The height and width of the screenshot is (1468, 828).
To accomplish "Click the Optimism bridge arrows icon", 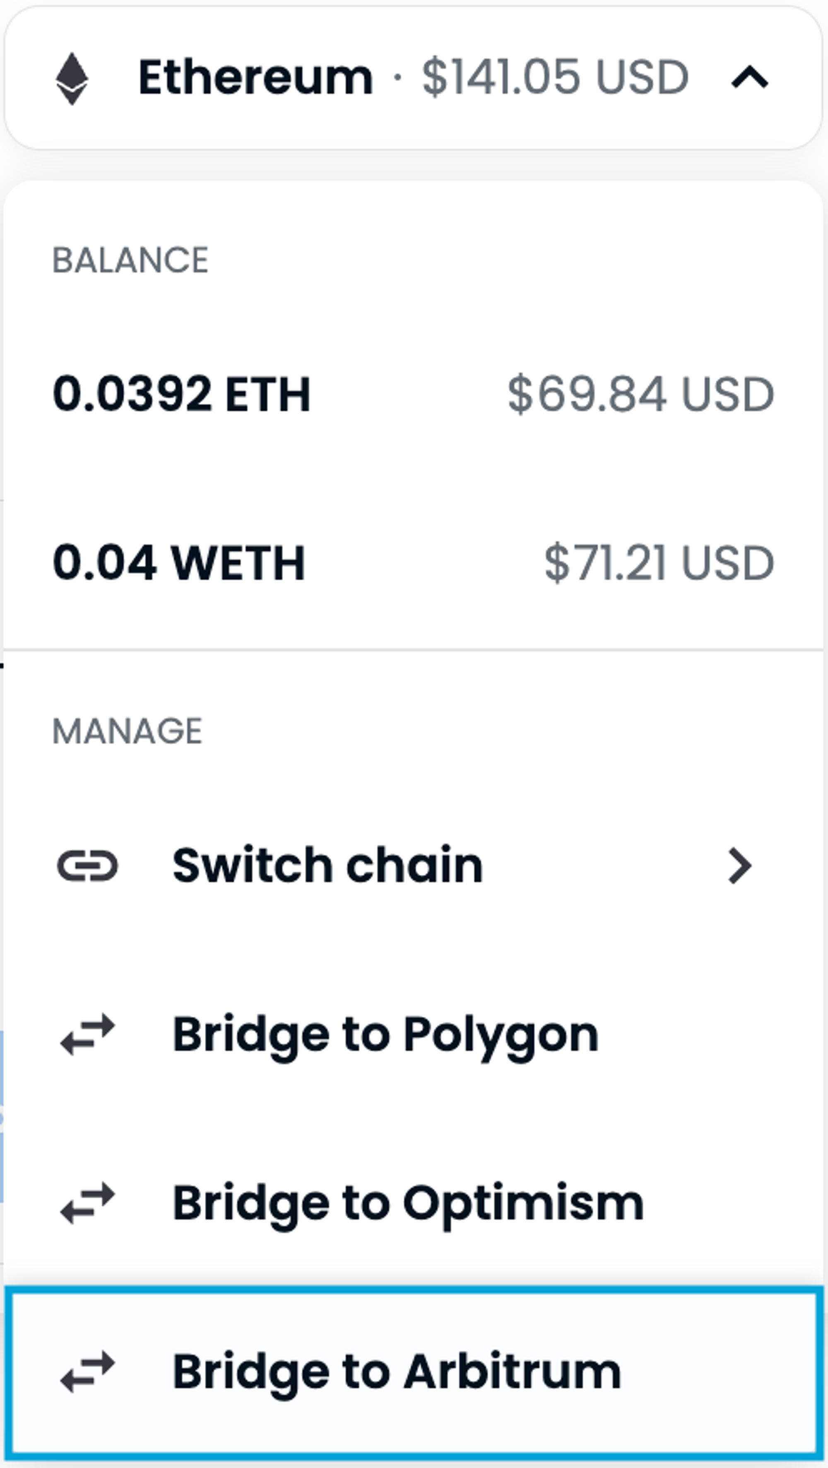I will (88, 1203).
